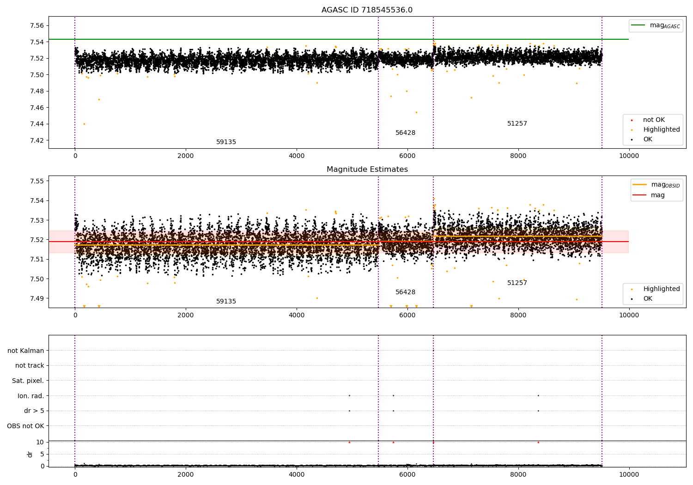This screenshot has height=485, width=693.
Task: Click the 'dr > 5' axis label
Action: coord(34,411)
